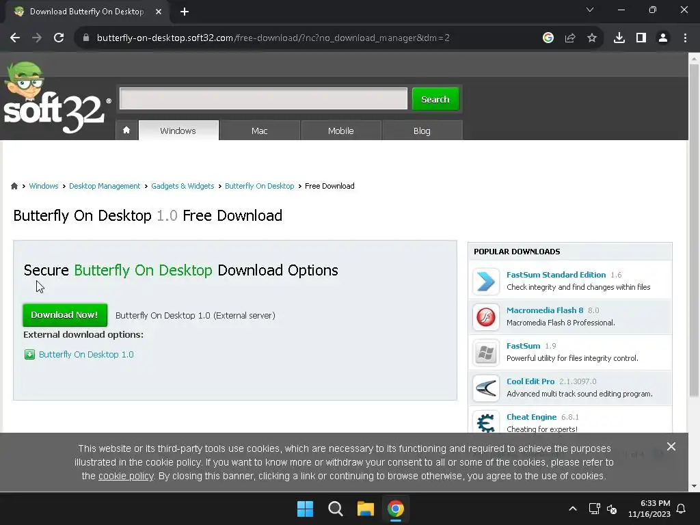Viewport: 700px width, 525px height.
Task: Select the Blog tab
Action: tap(422, 131)
